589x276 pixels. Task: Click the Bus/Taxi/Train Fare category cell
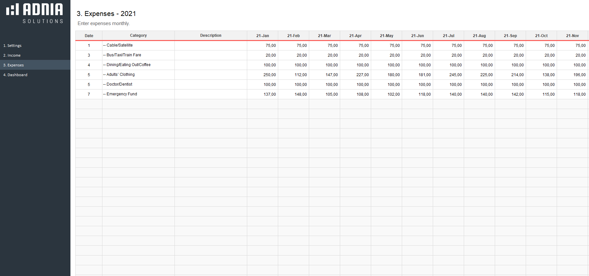pyautogui.click(x=138, y=55)
